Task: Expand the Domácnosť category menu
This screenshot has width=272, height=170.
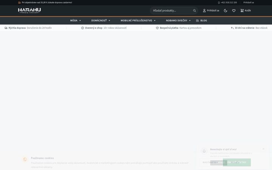Action: (x=100, y=20)
